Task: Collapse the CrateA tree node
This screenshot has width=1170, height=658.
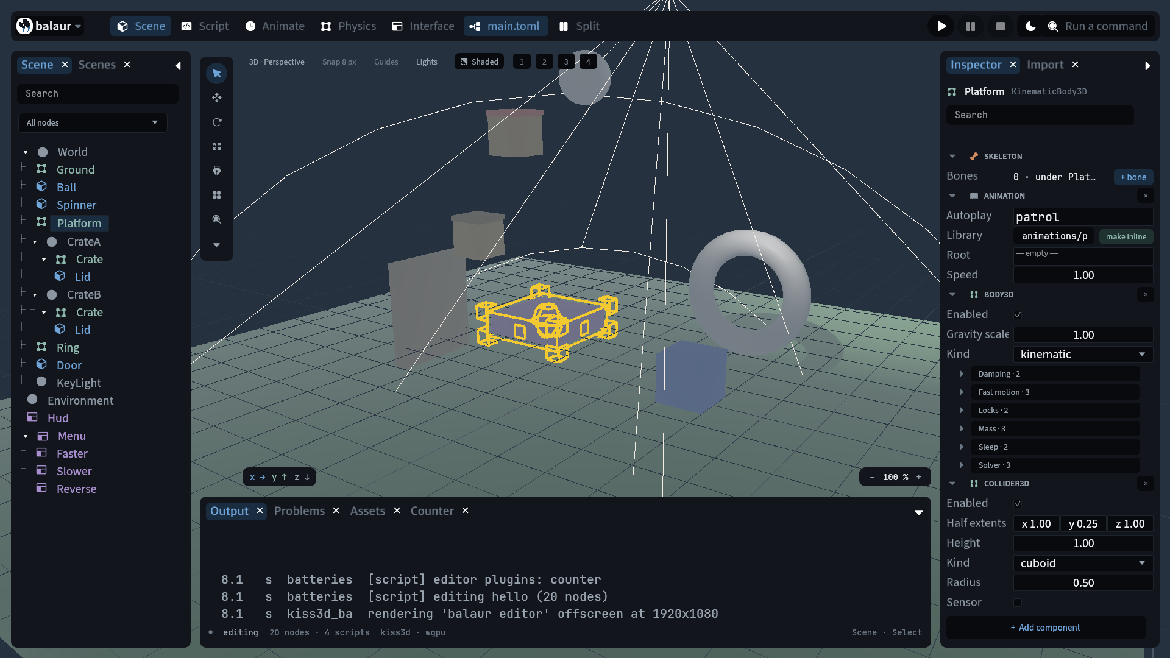Action: pyautogui.click(x=35, y=242)
